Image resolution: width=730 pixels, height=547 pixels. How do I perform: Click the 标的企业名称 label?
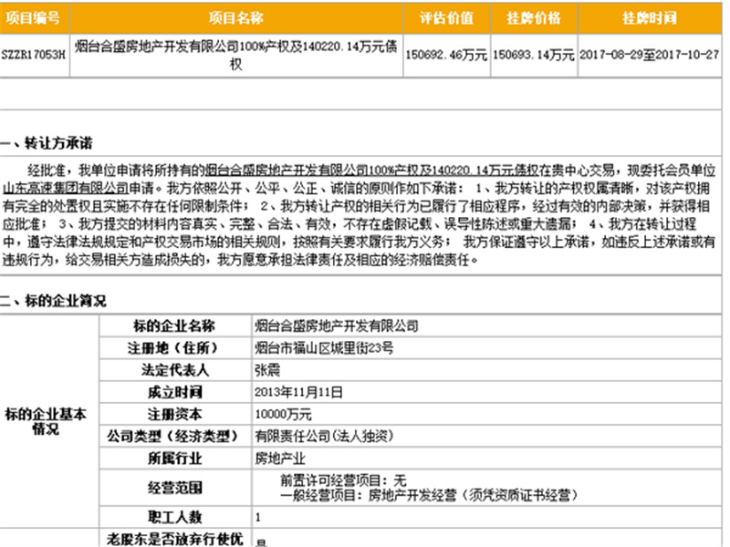[x=174, y=326]
